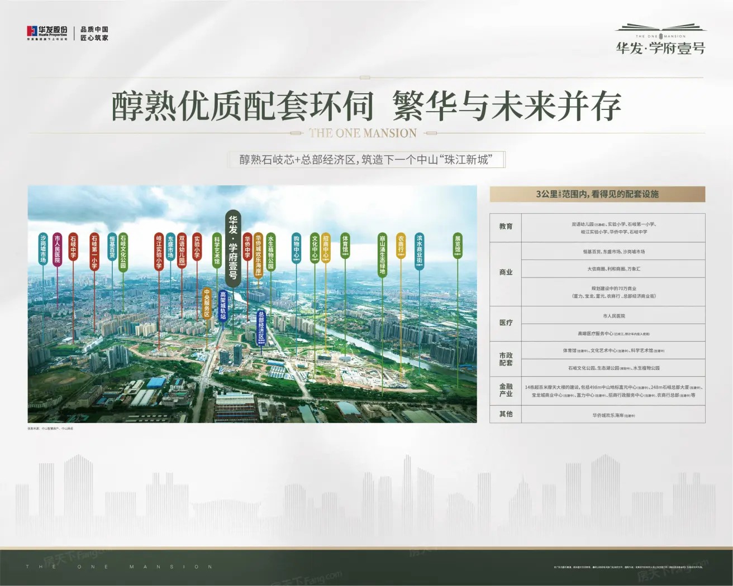Click the aerial city photograph

point(253,304)
